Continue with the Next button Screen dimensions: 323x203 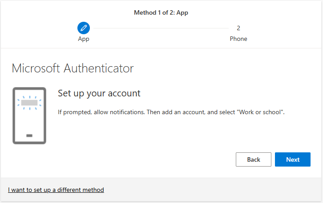[292, 159]
